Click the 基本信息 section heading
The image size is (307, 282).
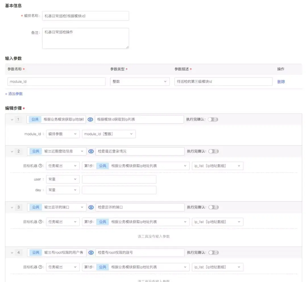click(13, 6)
